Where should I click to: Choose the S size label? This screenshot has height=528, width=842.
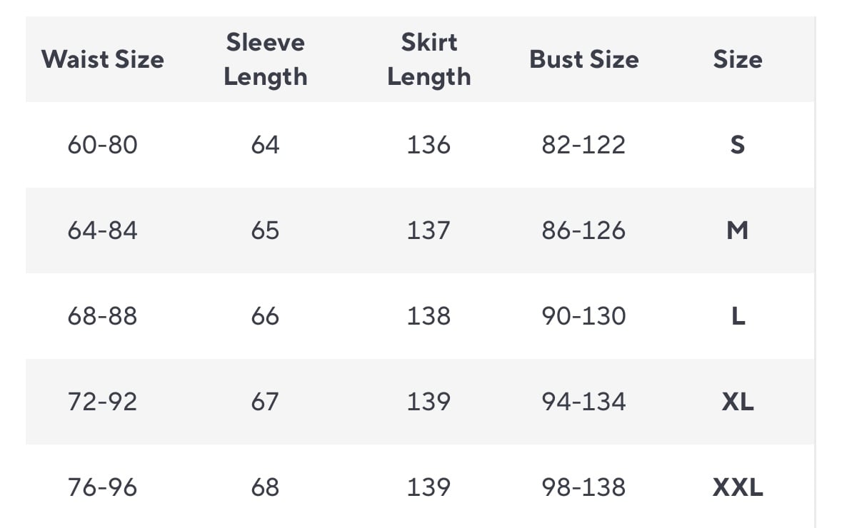click(x=737, y=145)
